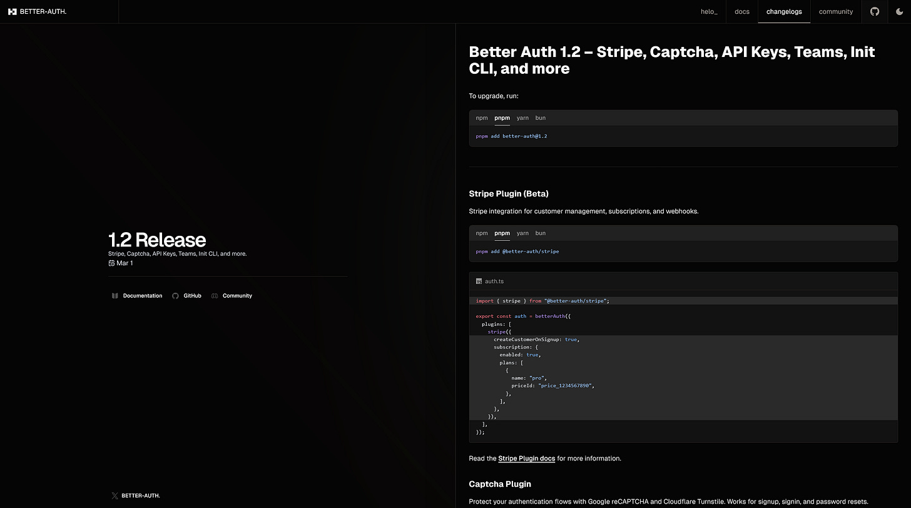Select pnpm tab in upgrade code block
The image size is (911, 508).
coord(502,118)
